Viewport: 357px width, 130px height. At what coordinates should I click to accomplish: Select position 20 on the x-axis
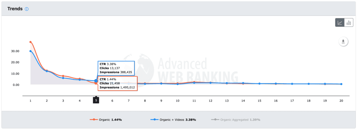click(x=341, y=101)
